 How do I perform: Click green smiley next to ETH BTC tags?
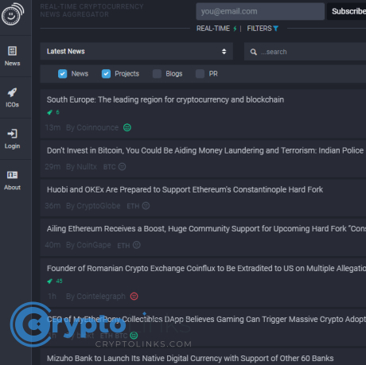134,336
